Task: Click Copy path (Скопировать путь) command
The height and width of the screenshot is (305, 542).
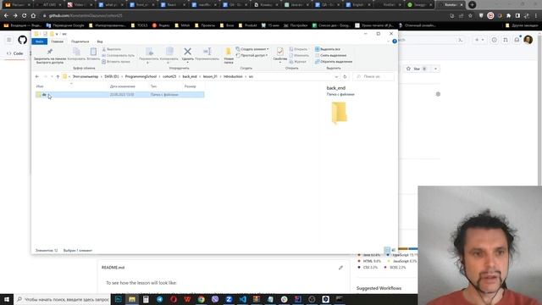Action: coord(118,55)
